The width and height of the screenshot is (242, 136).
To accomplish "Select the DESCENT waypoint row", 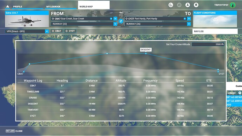I will (x=121, y=104).
